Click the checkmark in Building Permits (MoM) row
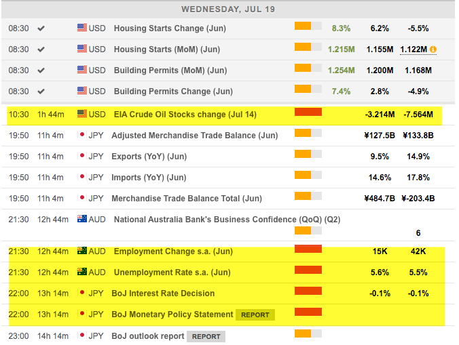The width and height of the screenshot is (459, 345). point(41,70)
